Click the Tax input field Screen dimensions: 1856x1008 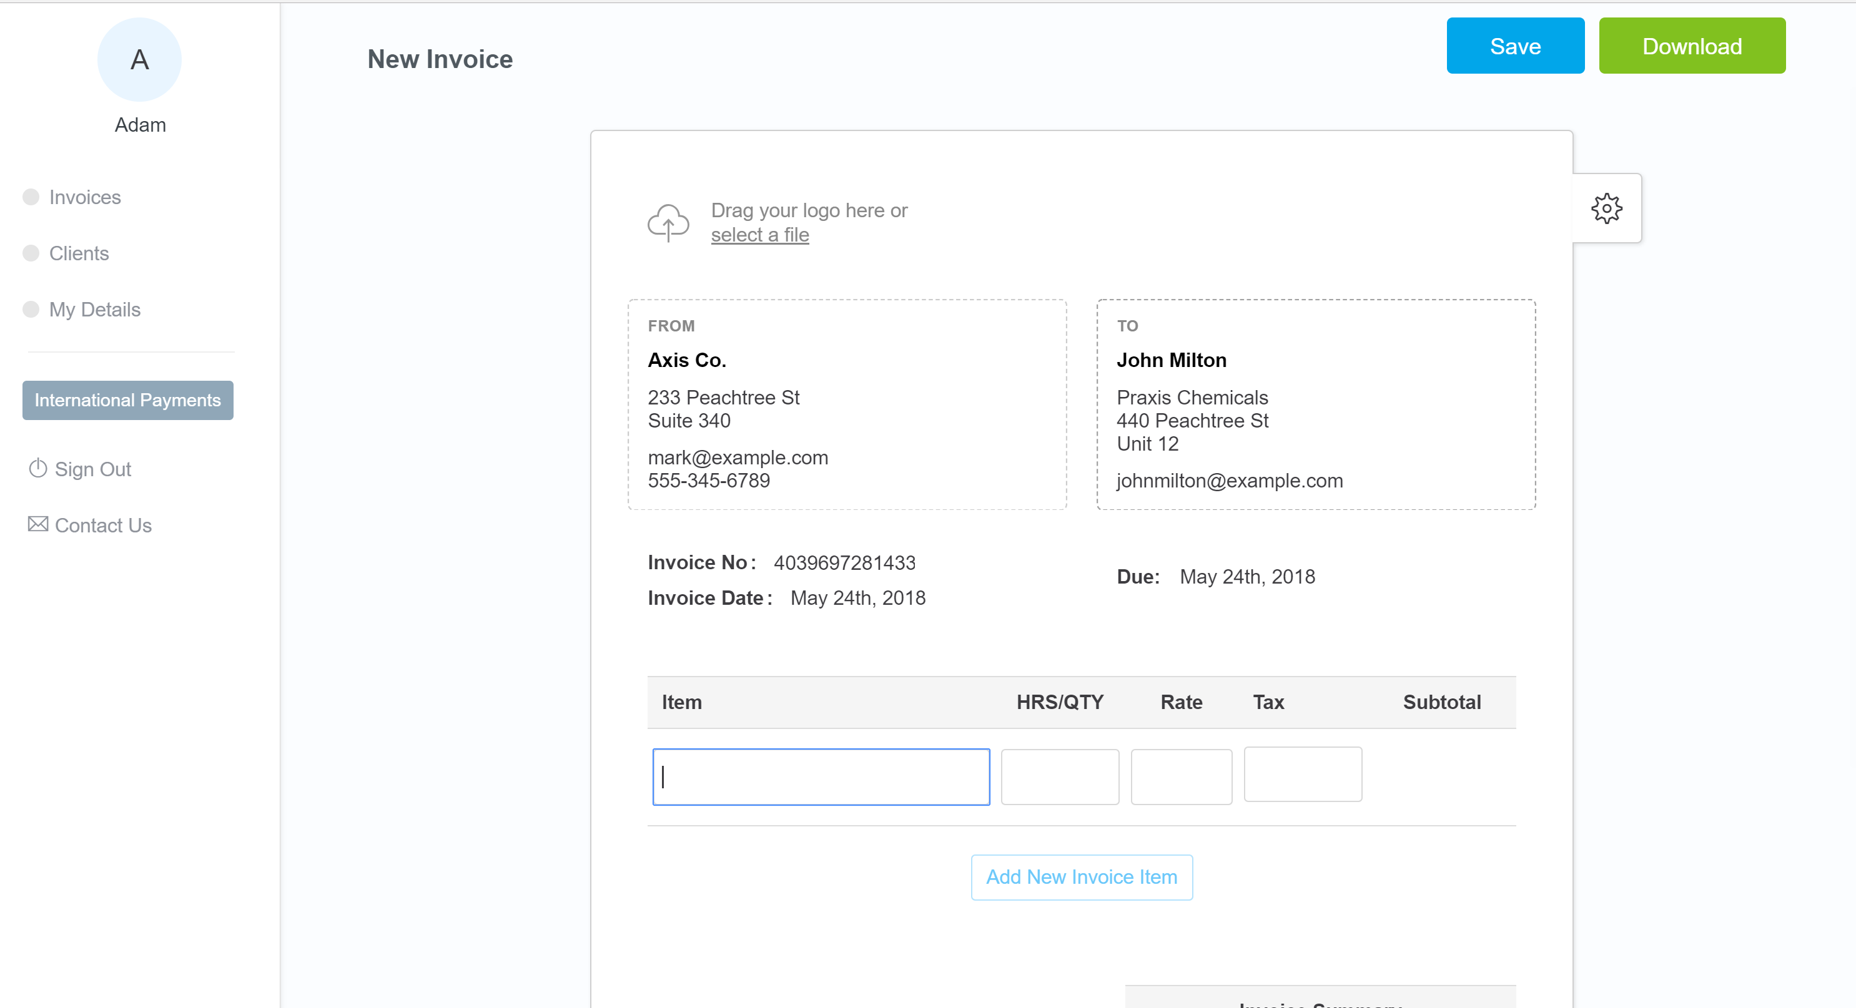tap(1301, 775)
